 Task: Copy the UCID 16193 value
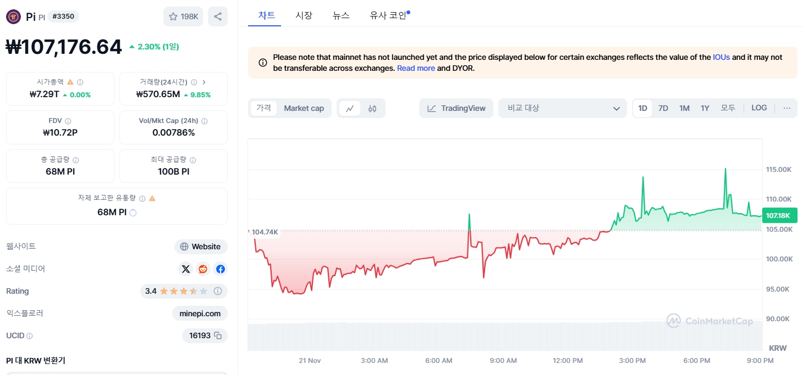click(x=218, y=335)
